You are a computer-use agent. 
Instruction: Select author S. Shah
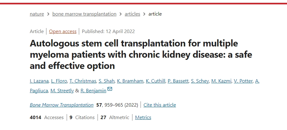click(x=107, y=81)
